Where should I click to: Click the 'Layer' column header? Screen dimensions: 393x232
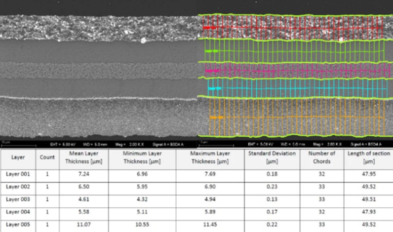point(18,157)
